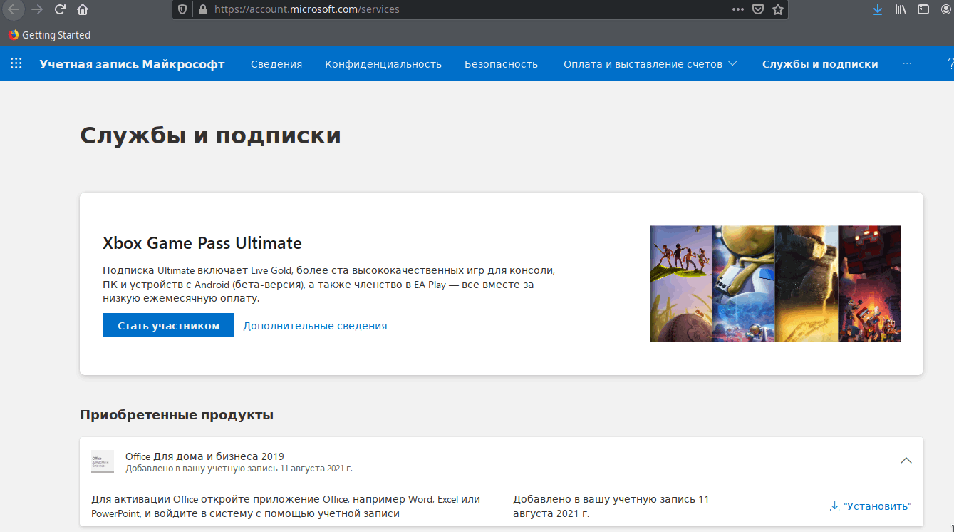Image resolution: width=954 pixels, height=532 pixels.
Task: Open the Firefox account avatar icon
Action: pos(947,9)
